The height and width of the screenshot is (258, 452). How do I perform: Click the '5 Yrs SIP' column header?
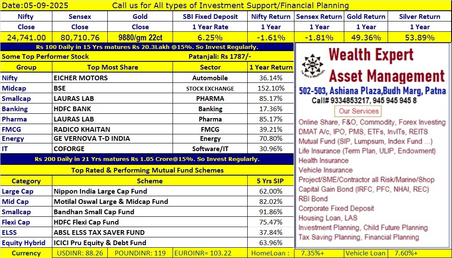[270, 181]
